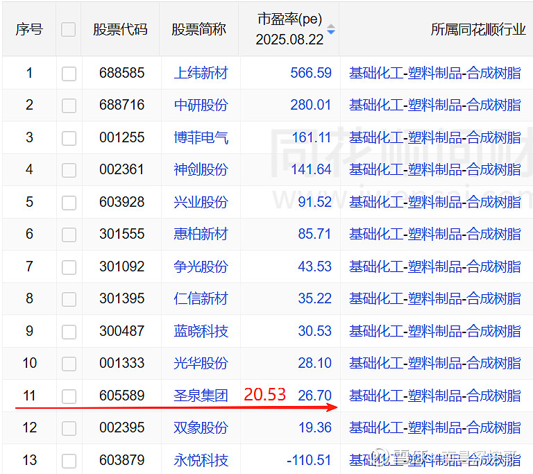Select stock code 688716

(x=122, y=105)
